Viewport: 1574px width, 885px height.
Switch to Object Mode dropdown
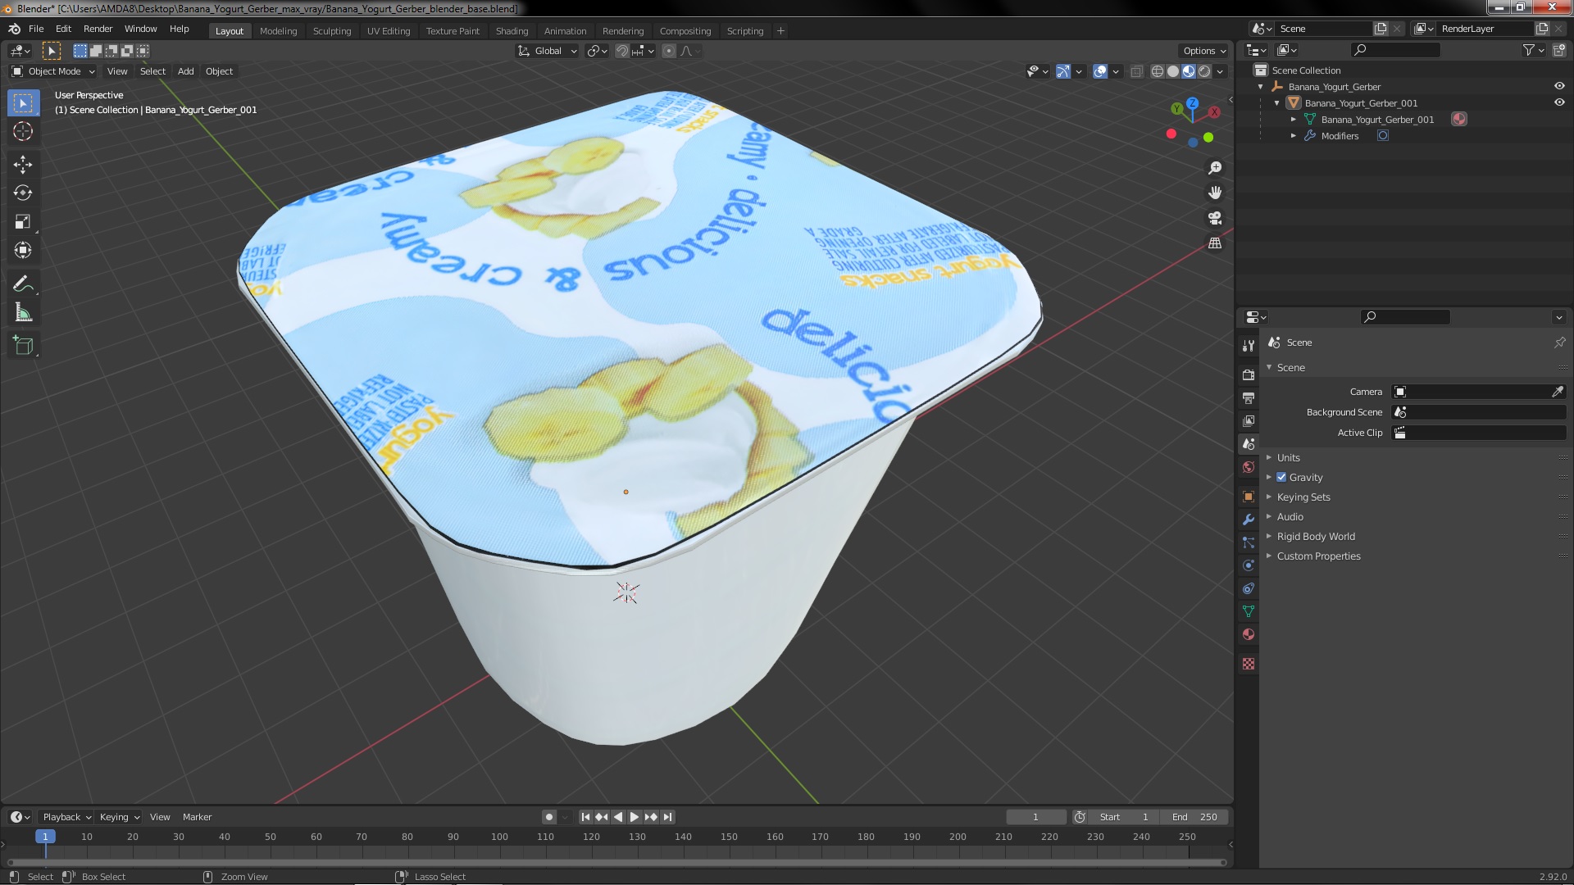click(52, 70)
